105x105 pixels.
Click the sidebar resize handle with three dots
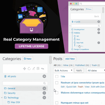point(50,59)
